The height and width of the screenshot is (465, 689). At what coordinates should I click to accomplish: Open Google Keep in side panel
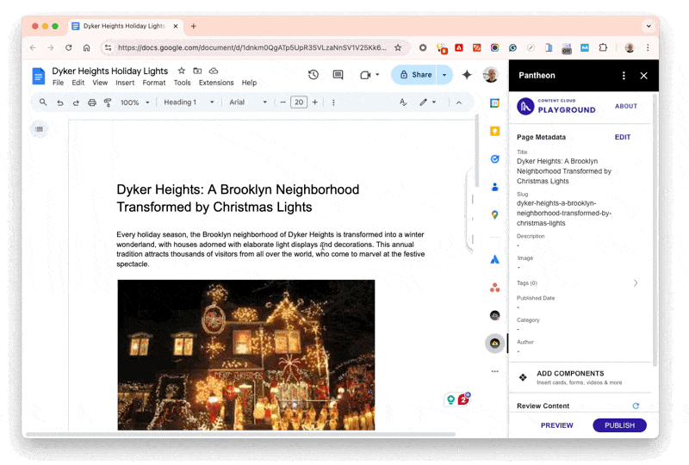[495, 131]
